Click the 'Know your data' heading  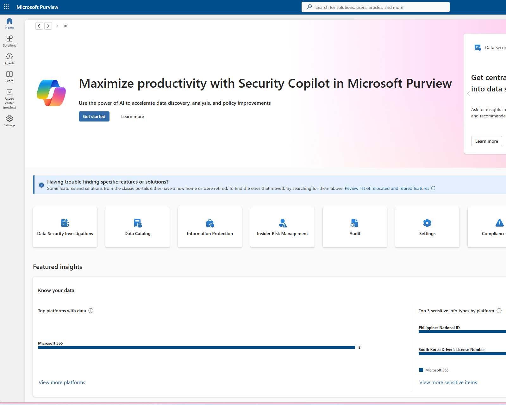pyautogui.click(x=56, y=290)
